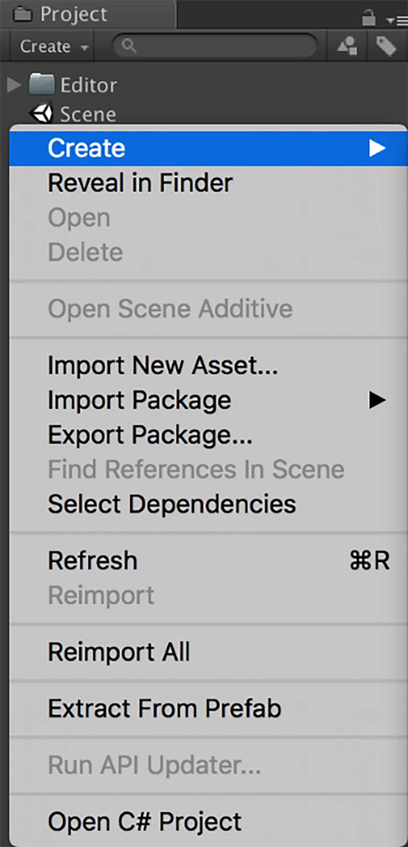Open the Project panel options menu icon

(397, 20)
